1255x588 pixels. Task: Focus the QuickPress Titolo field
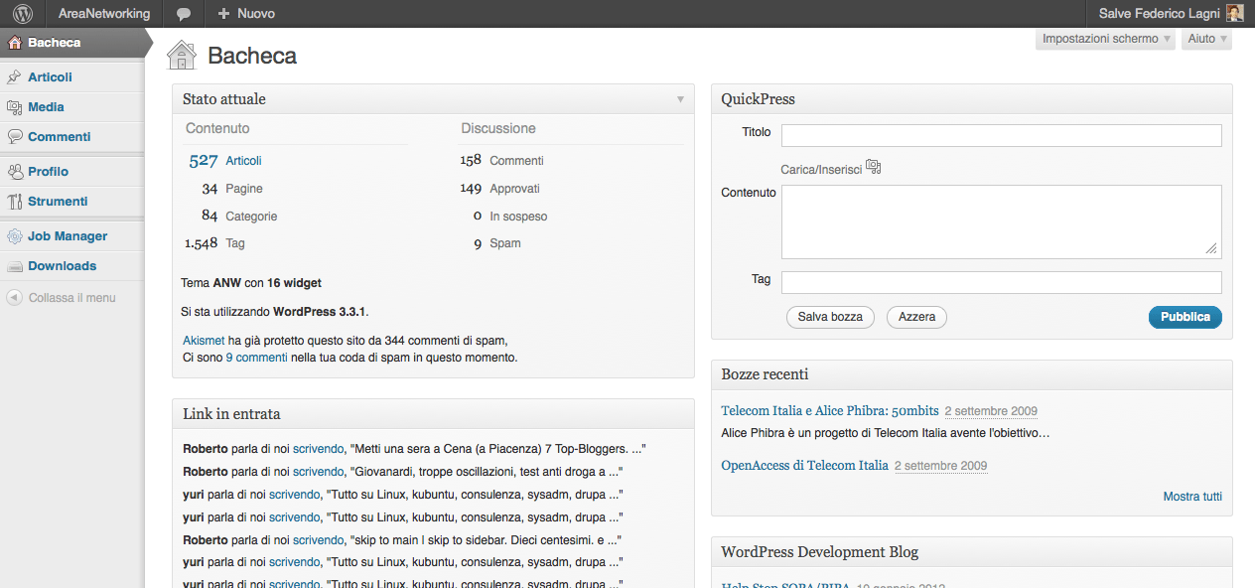tap(1001, 135)
